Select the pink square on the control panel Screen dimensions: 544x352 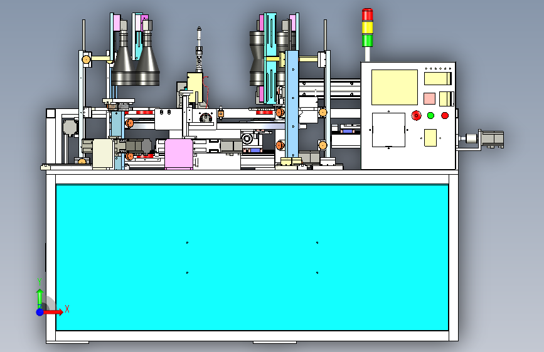(x=430, y=98)
